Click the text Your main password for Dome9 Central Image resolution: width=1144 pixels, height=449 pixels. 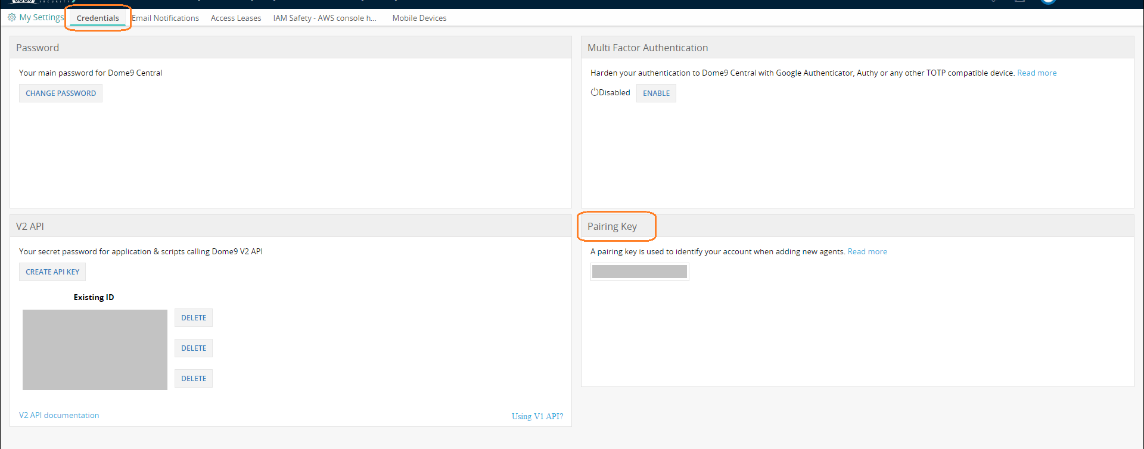[x=91, y=73]
